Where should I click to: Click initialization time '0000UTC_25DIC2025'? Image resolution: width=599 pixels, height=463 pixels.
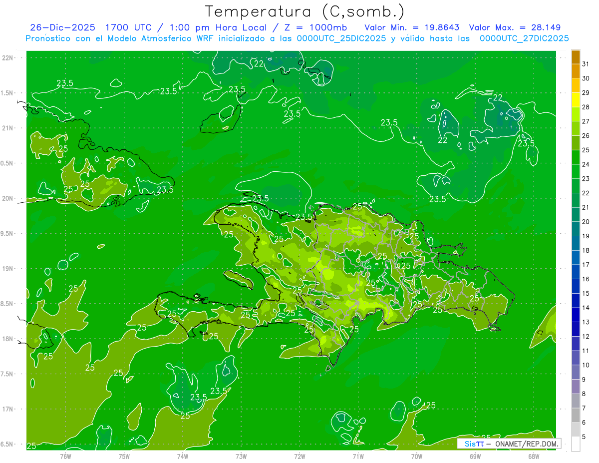341,38
